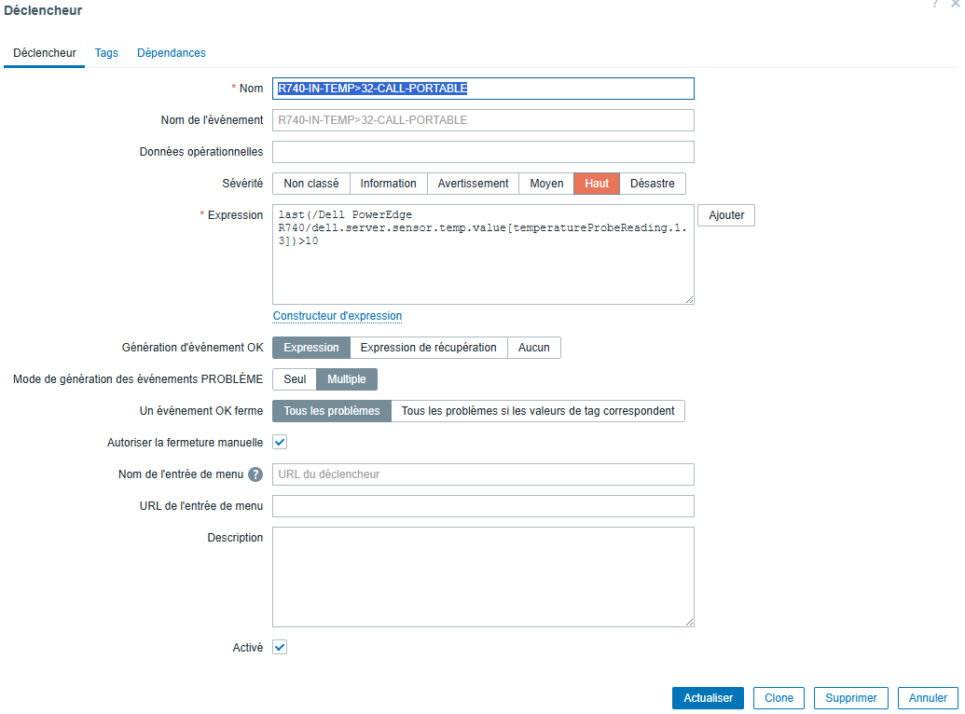Select the Haut severity level
965x714 pixels.
pos(597,184)
